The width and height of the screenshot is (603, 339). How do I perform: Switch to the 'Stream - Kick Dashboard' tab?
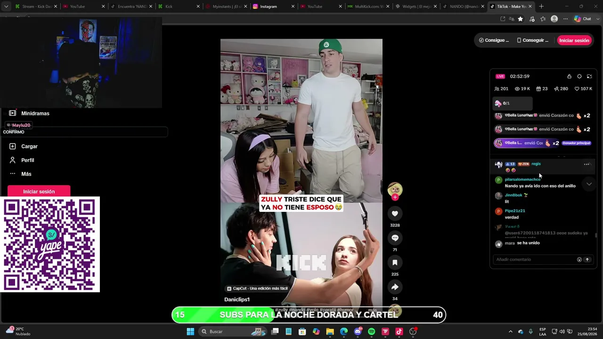point(37,7)
